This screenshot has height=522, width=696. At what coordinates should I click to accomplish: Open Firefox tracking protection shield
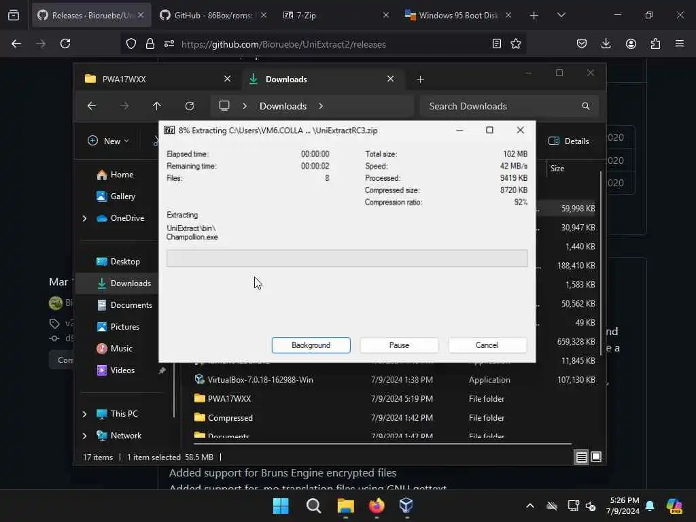click(x=131, y=43)
